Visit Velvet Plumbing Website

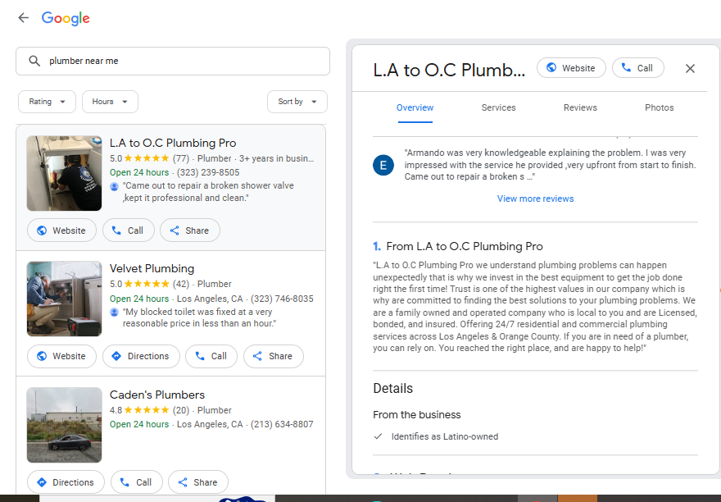[x=61, y=356]
